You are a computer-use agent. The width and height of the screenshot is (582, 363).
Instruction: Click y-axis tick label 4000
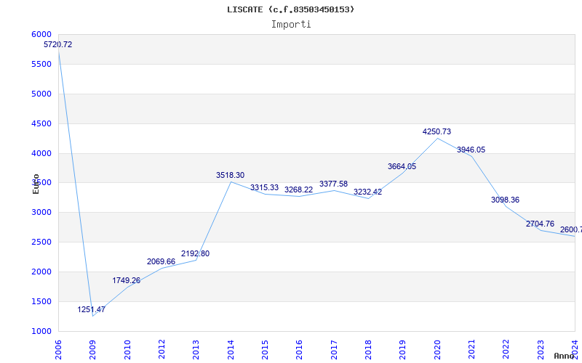(41, 153)
